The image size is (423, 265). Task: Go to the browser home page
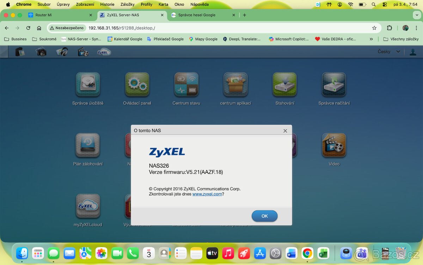[39, 28]
